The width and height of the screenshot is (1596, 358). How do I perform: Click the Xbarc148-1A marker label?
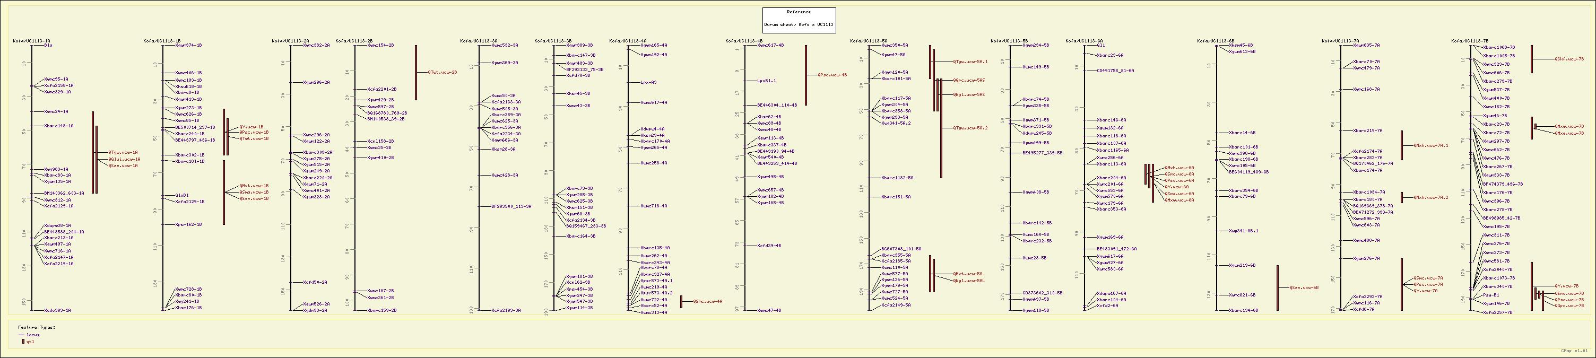pos(59,126)
